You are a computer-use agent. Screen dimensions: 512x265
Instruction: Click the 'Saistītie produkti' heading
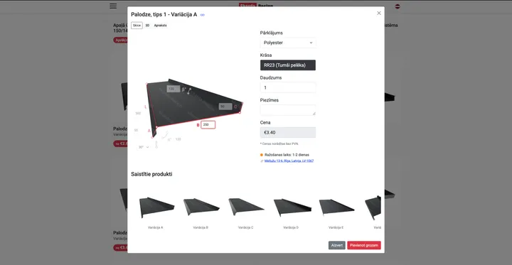pos(151,174)
